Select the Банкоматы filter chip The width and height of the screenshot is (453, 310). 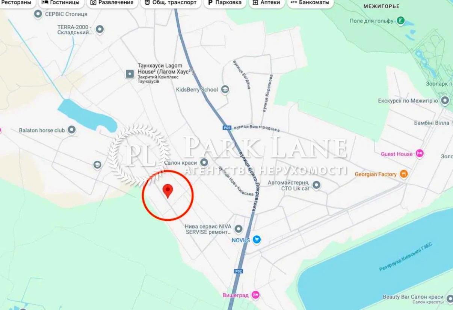pyautogui.click(x=310, y=3)
